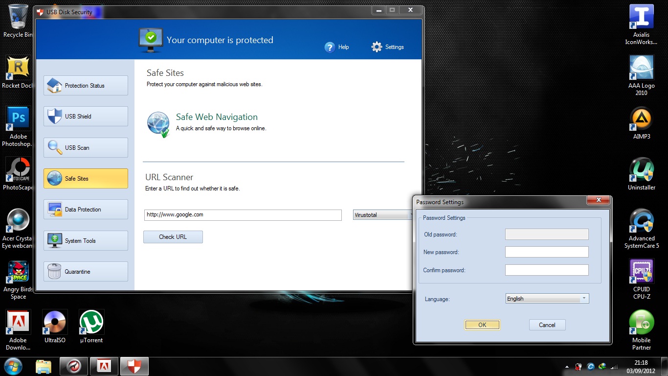
Task: Open Safe Web Navigation link
Action: (217, 117)
